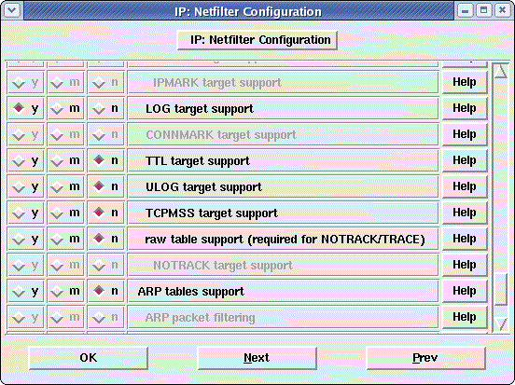Open Help for TTL target support
Screen dimensions: 515x385
pyautogui.click(x=465, y=160)
